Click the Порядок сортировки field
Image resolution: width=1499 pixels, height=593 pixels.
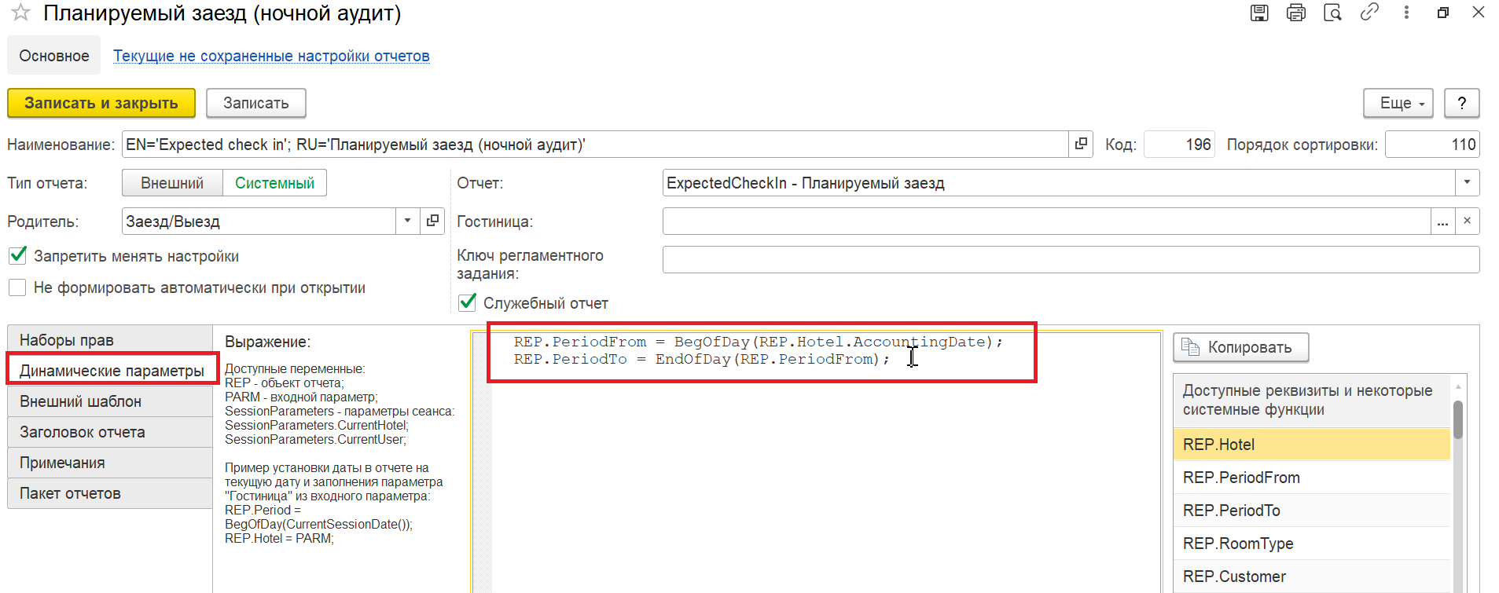(x=1432, y=145)
